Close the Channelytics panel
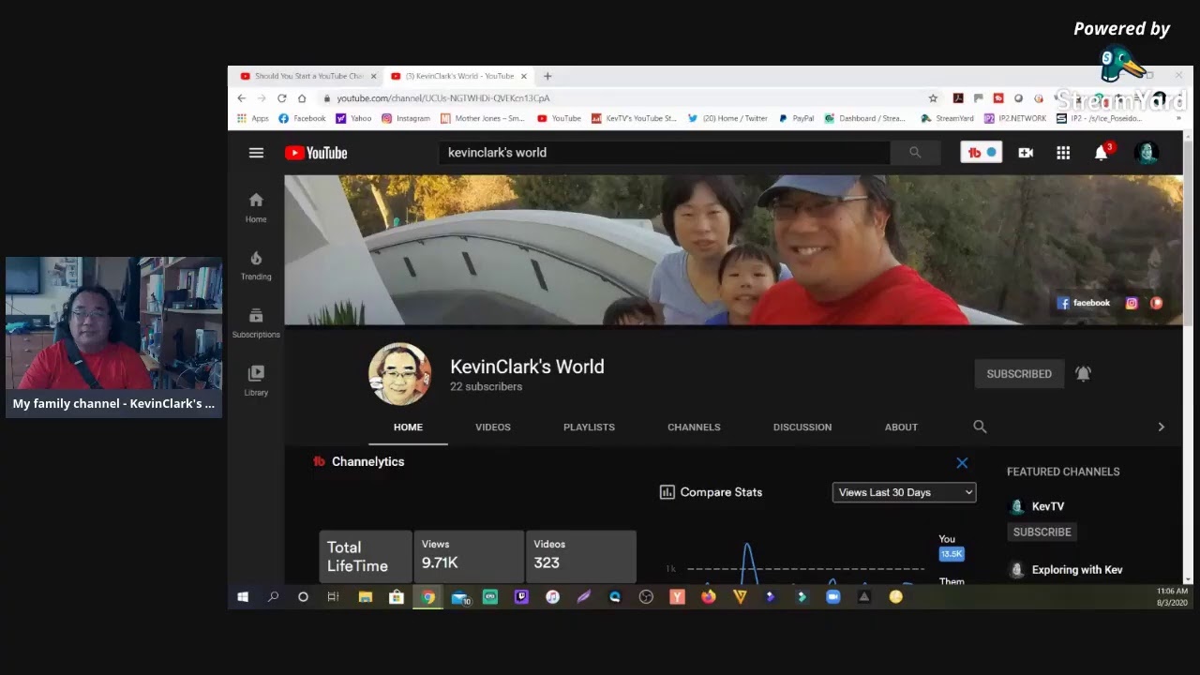 tap(962, 463)
